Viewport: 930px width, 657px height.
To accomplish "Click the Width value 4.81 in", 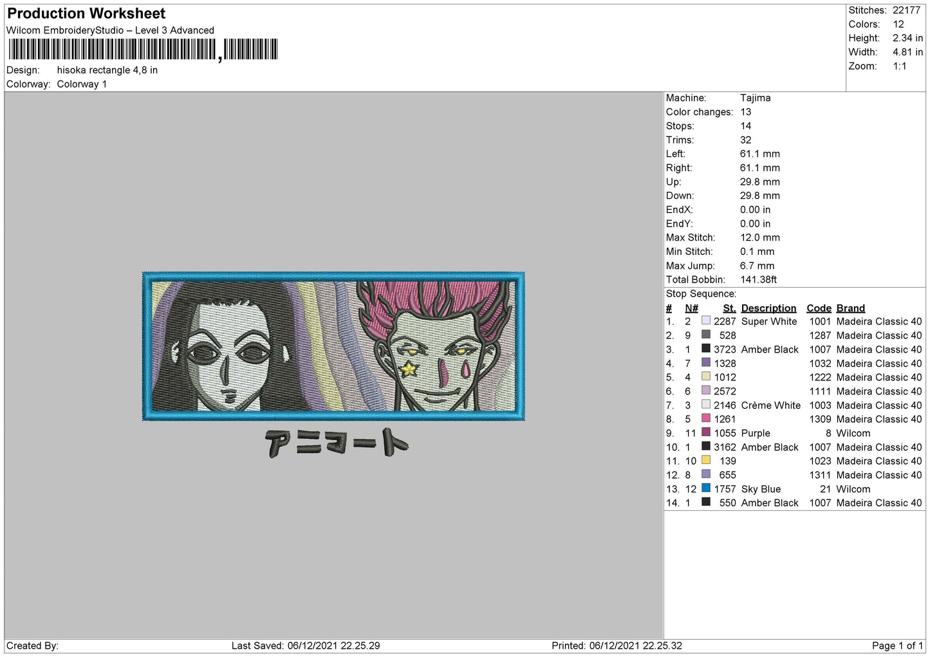I will pyautogui.click(x=907, y=52).
